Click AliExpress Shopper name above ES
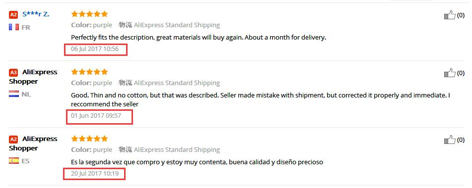 pyautogui.click(x=33, y=143)
